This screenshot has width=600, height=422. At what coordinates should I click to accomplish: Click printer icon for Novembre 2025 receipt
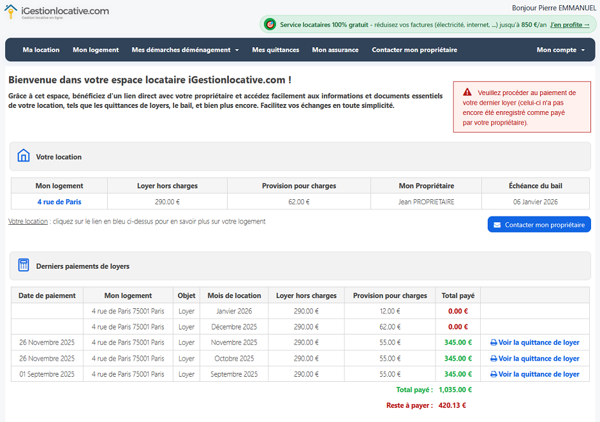tap(494, 343)
